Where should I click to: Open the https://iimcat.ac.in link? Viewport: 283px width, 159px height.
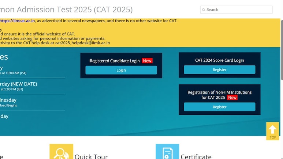click(x=17, y=21)
